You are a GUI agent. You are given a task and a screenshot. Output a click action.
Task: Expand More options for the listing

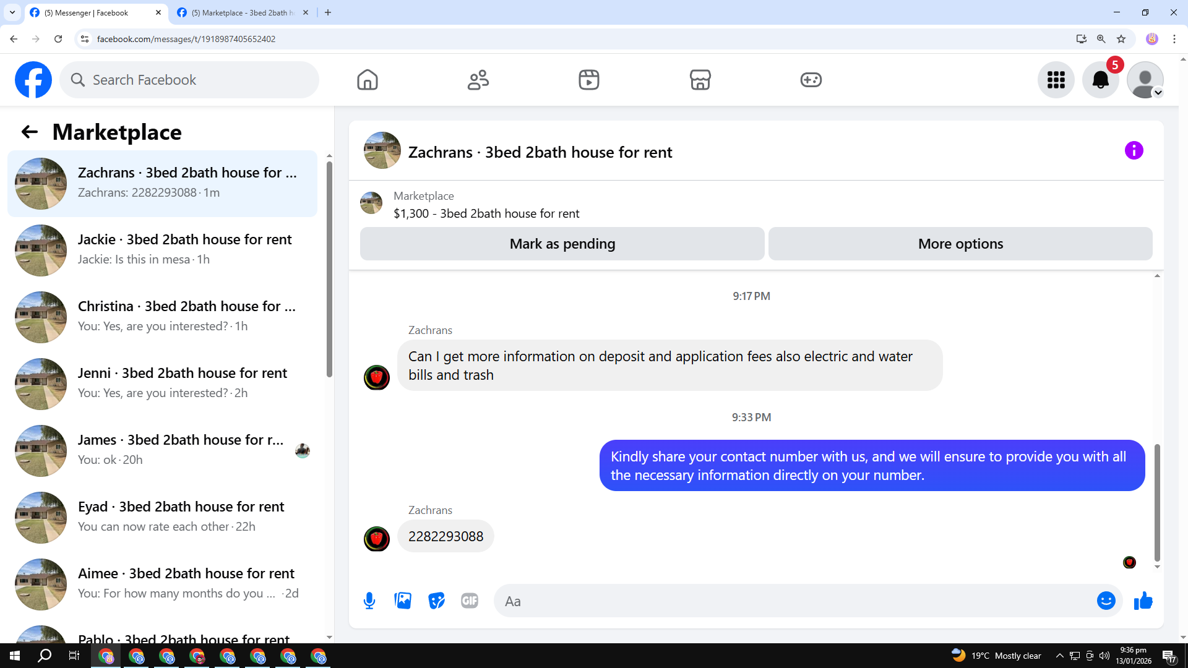(960, 244)
